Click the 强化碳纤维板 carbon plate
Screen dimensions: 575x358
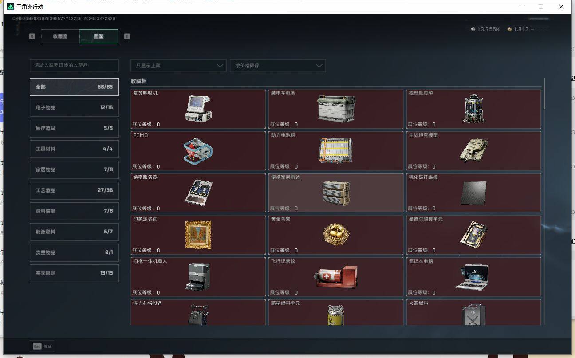(474, 193)
